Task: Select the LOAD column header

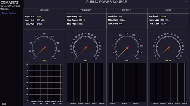Action: tap(168, 10)
